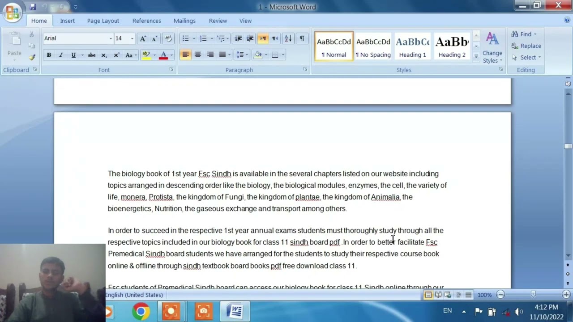Toggle show paragraph marks pilcrow
The image size is (573, 322).
click(302, 38)
